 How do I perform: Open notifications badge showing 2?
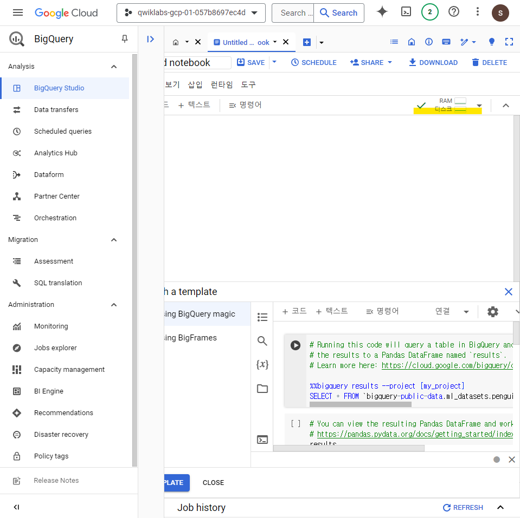click(x=430, y=12)
